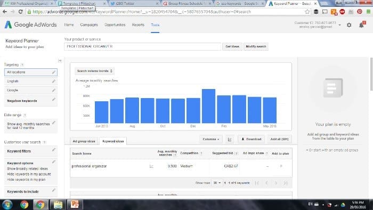Open the Chrome hamburger menu

[369, 12]
